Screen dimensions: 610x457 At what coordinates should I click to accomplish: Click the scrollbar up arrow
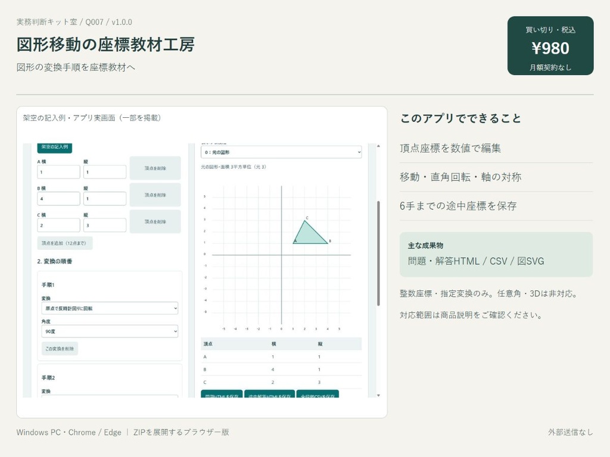pos(378,146)
